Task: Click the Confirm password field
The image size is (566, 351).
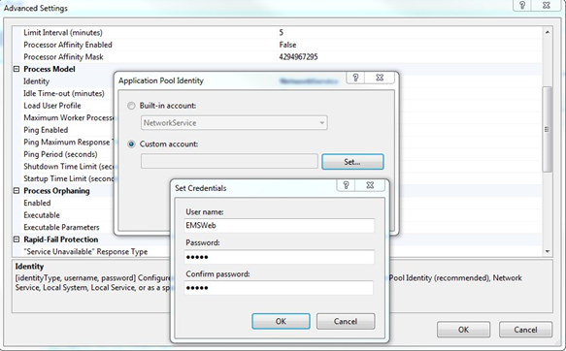Action: click(x=279, y=288)
